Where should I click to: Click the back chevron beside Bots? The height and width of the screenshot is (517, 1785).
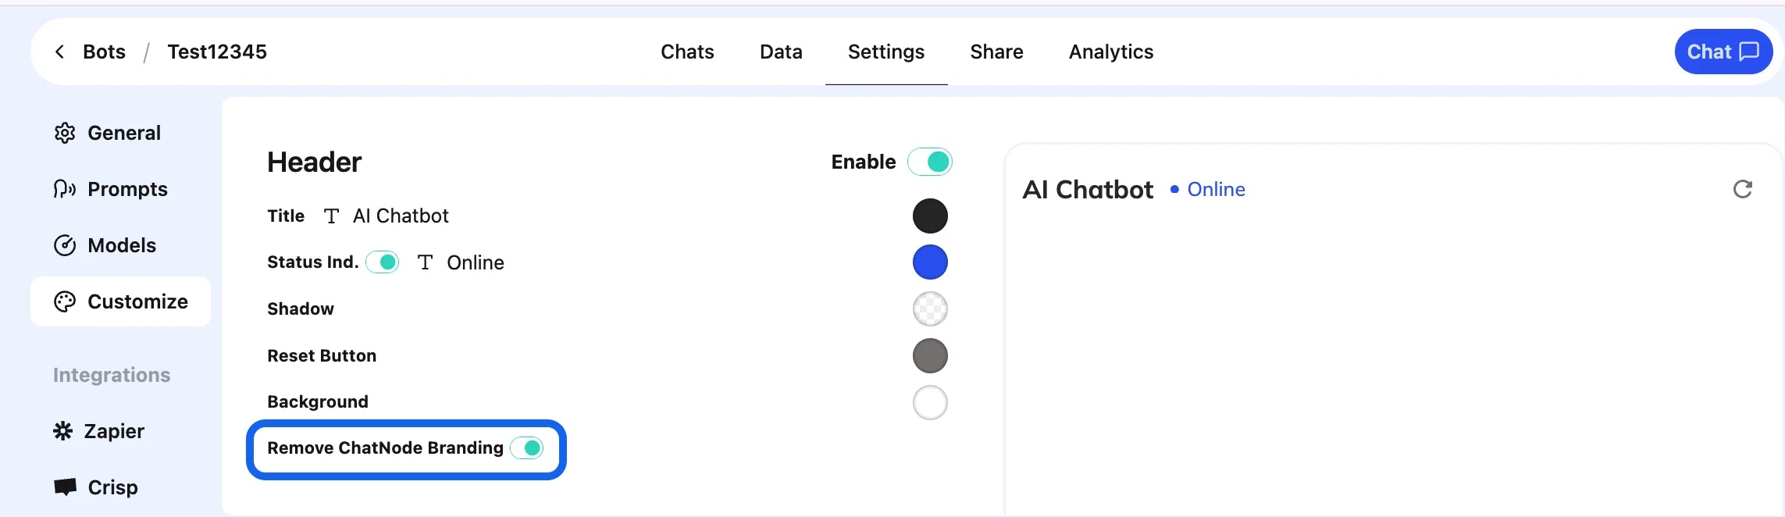click(x=59, y=51)
